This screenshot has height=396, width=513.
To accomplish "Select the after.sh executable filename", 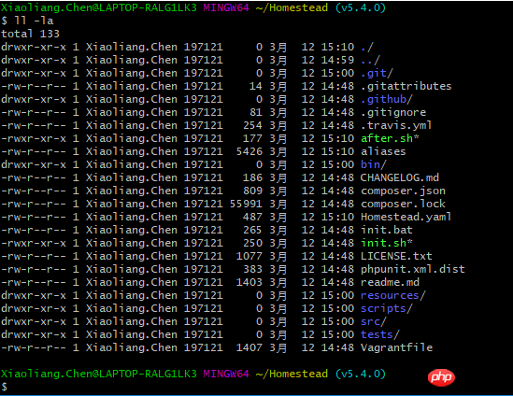I will tap(390, 138).
